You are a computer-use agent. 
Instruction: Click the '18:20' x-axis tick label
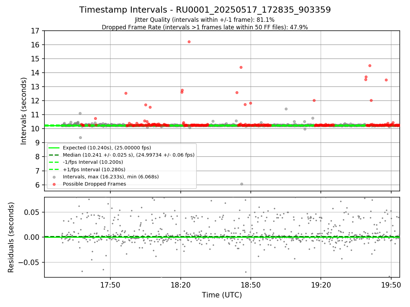coord(180,285)
